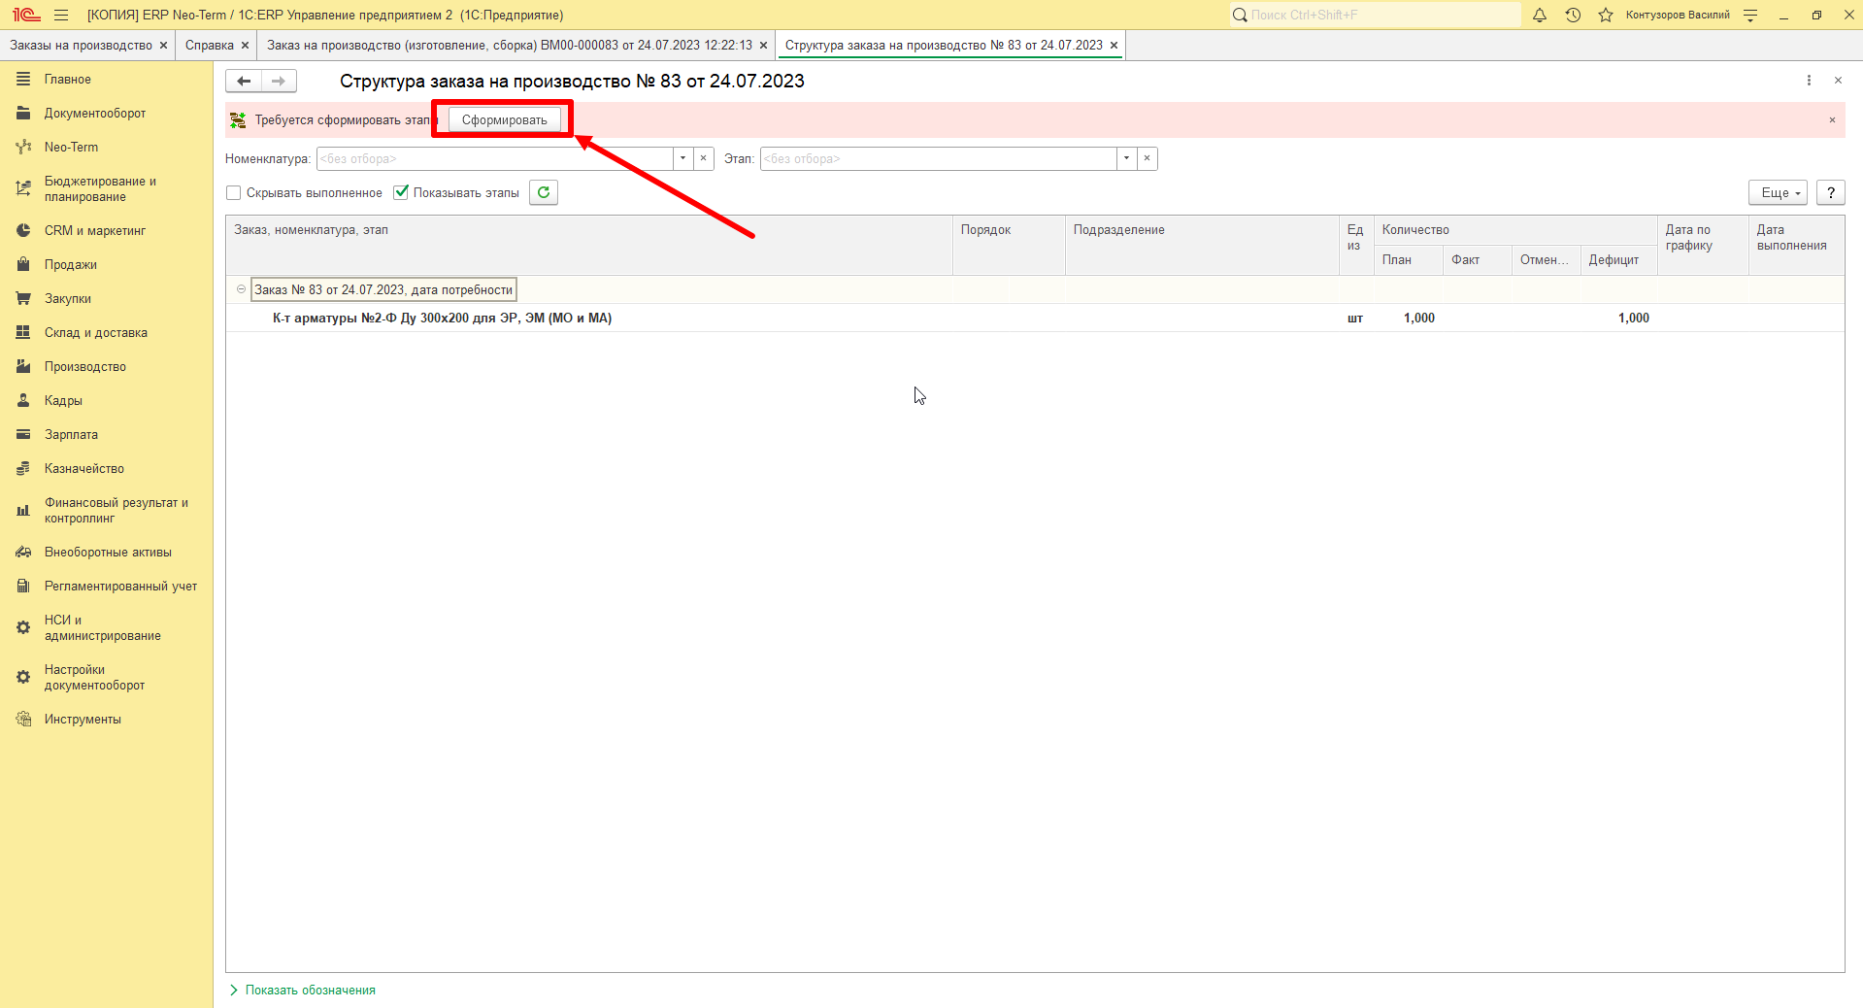The width and height of the screenshot is (1863, 1008).
Task: Collapse the Заказ № 83 tree row
Action: tap(242, 289)
